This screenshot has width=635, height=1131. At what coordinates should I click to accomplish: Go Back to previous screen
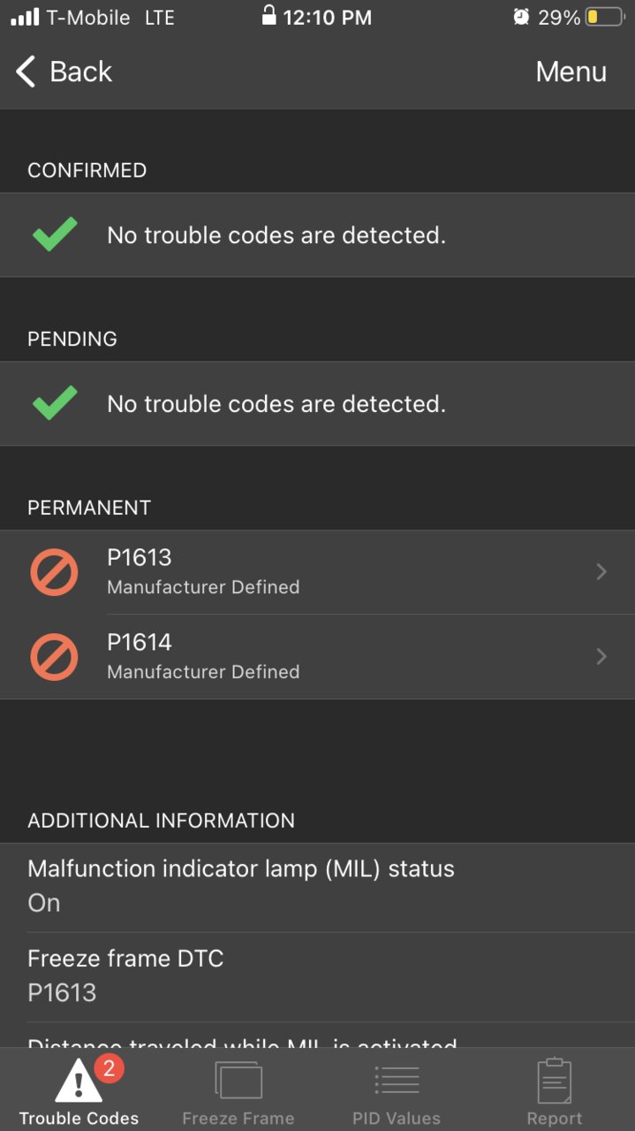[64, 72]
